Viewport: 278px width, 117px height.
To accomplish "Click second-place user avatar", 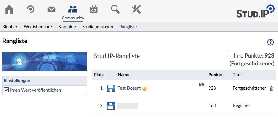I will pos(111,106).
